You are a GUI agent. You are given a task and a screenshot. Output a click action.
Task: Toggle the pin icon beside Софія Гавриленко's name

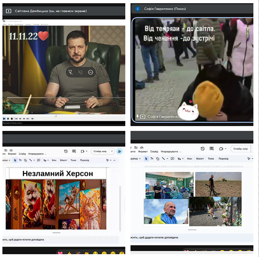[x=137, y=116]
